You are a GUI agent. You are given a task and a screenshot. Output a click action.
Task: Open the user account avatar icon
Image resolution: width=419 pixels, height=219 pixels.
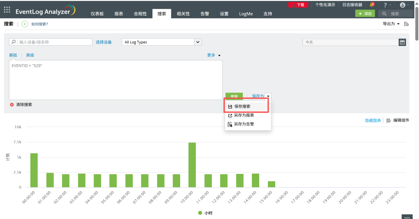[402, 5]
